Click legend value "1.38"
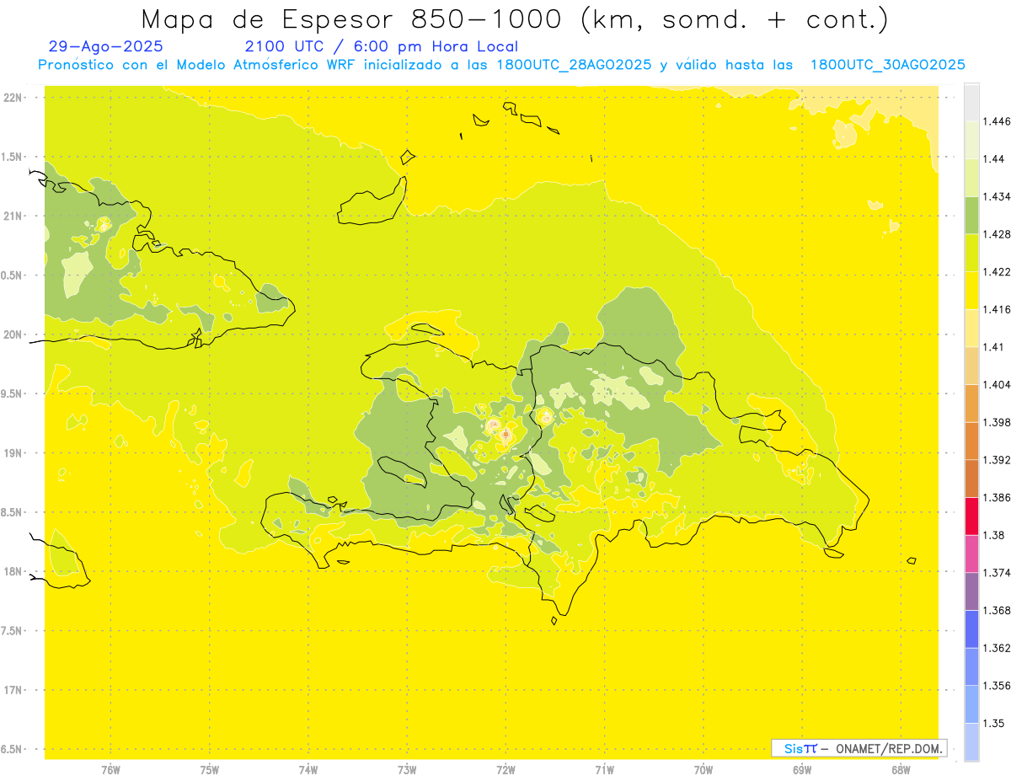1011x781 pixels. coord(993,535)
